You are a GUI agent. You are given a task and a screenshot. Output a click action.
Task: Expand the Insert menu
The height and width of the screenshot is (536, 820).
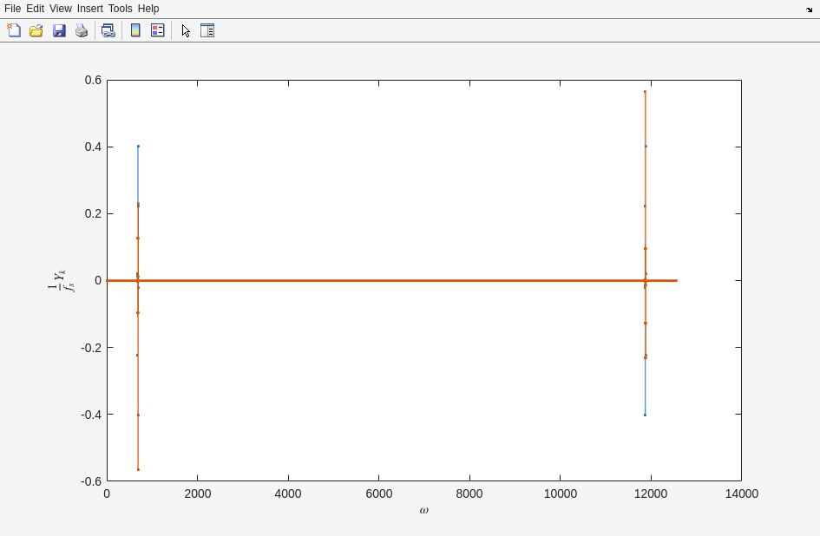(x=89, y=9)
